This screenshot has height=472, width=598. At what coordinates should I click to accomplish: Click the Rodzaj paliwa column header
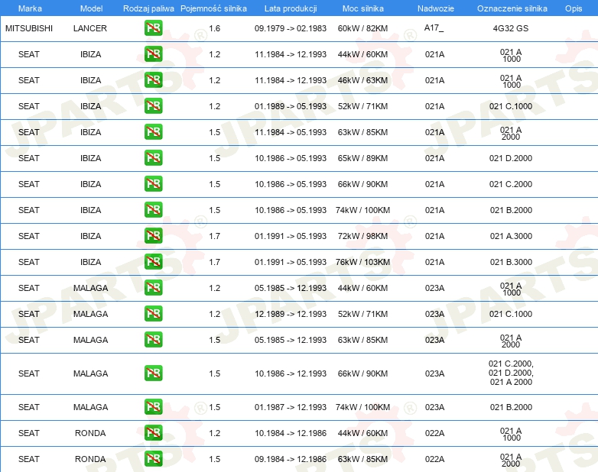click(x=148, y=8)
